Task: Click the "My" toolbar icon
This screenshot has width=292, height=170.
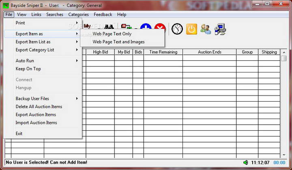Action: pyautogui.click(x=87, y=26)
